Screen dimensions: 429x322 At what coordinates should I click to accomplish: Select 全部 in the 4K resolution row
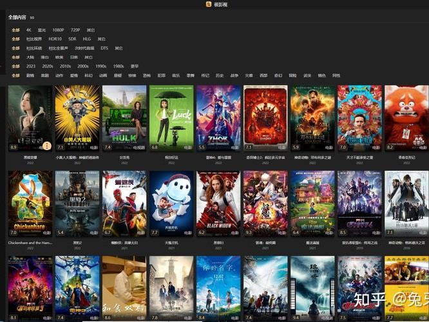click(15, 30)
